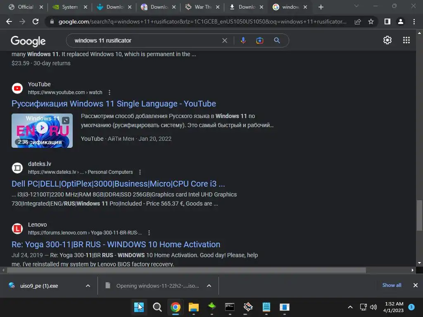Close the War Thunder tab

click(218, 7)
